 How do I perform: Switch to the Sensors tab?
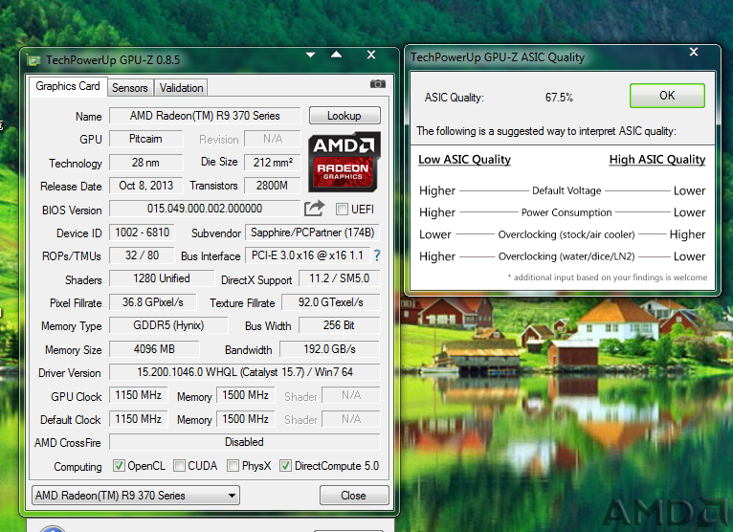pyautogui.click(x=130, y=88)
